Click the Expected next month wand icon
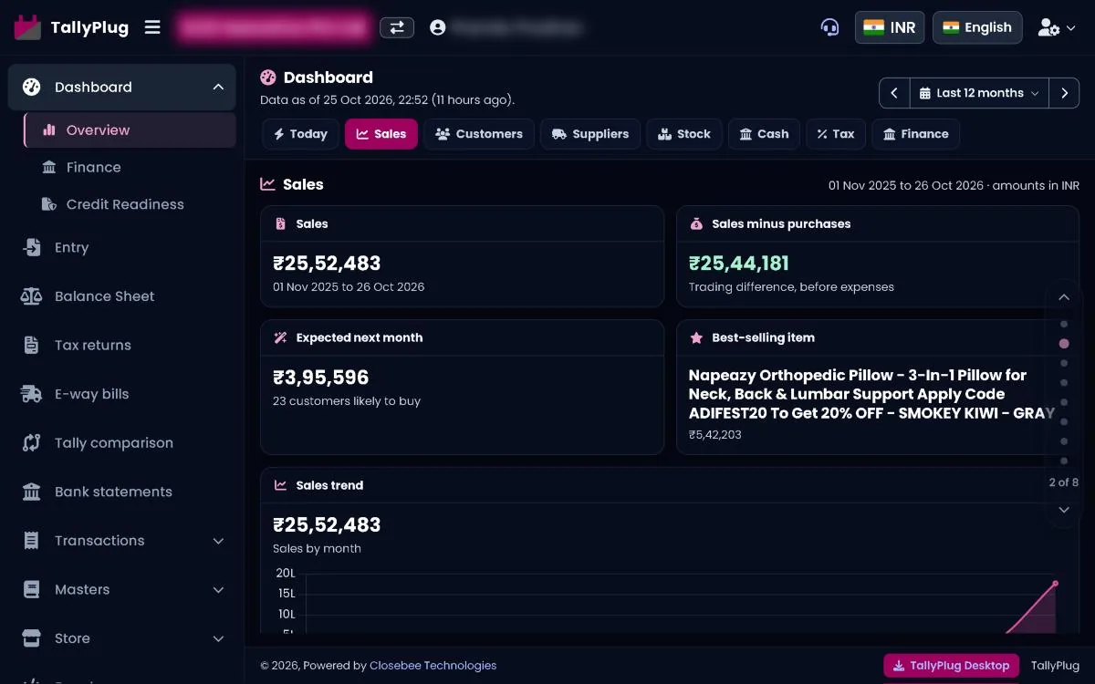Viewport: 1095px width, 684px height. tap(280, 337)
